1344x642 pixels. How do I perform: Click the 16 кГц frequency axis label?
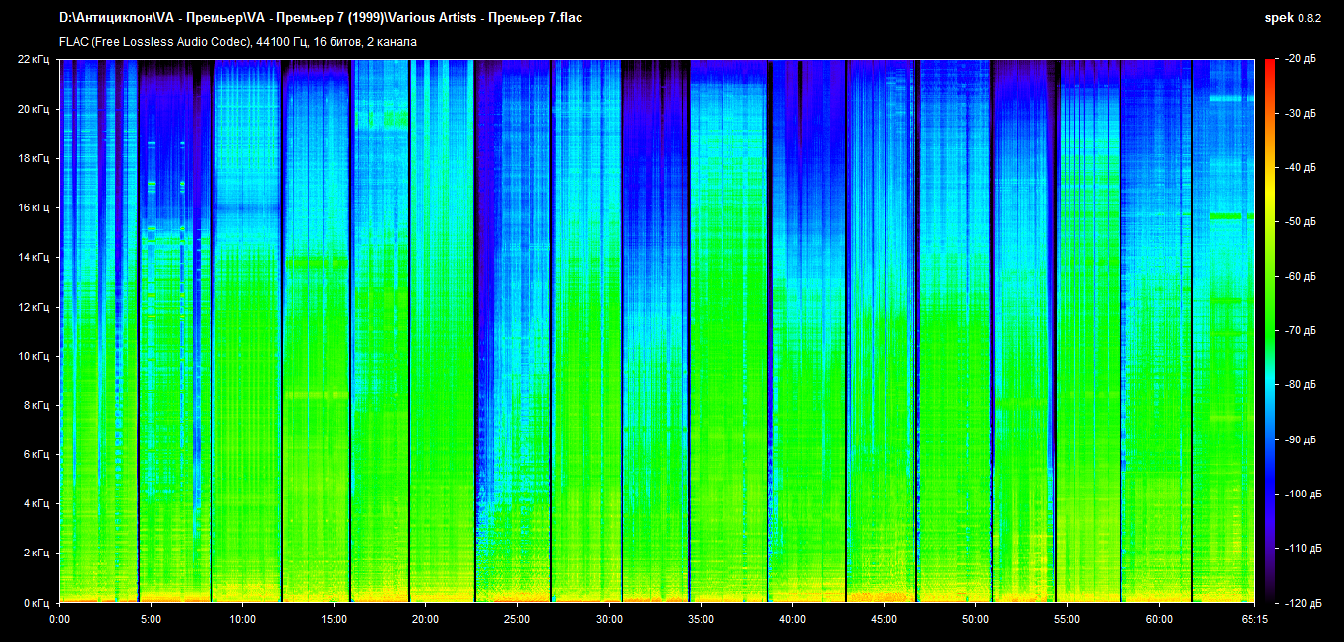(x=34, y=207)
